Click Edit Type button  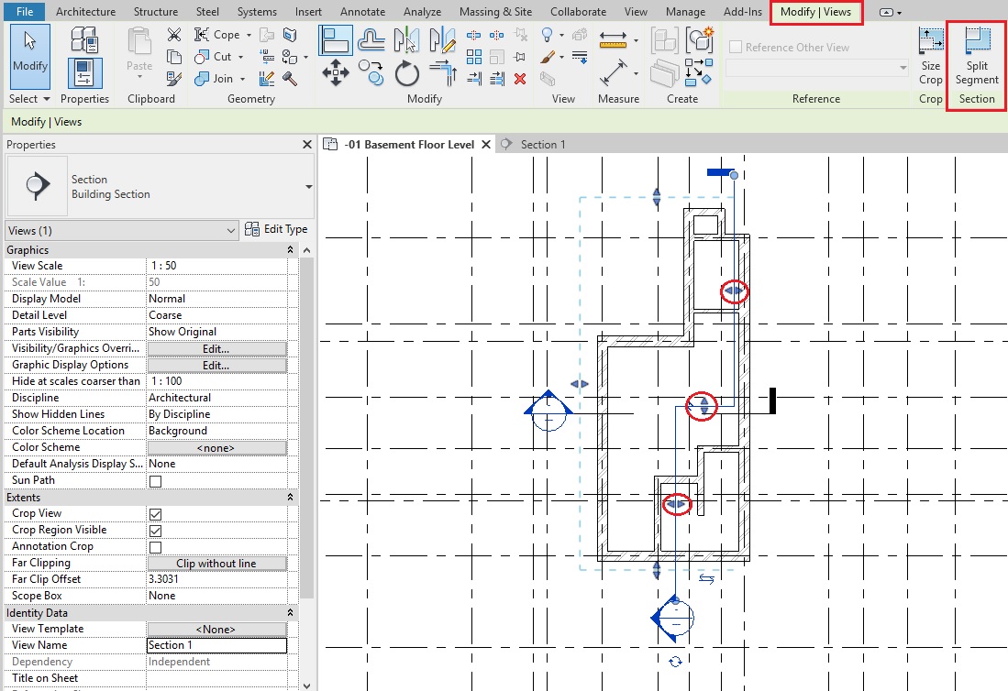click(x=277, y=229)
